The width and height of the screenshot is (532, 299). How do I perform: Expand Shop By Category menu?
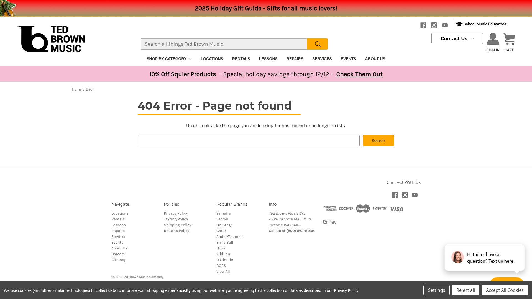[x=169, y=59]
